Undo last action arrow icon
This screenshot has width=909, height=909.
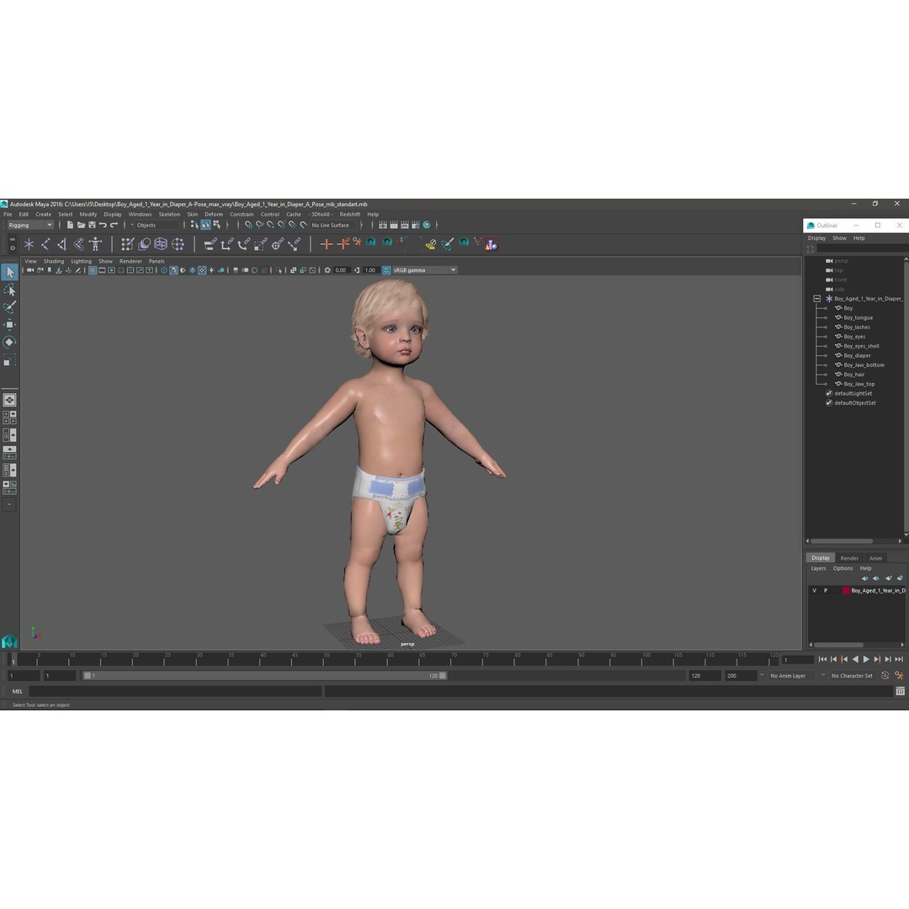pos(103,225)
